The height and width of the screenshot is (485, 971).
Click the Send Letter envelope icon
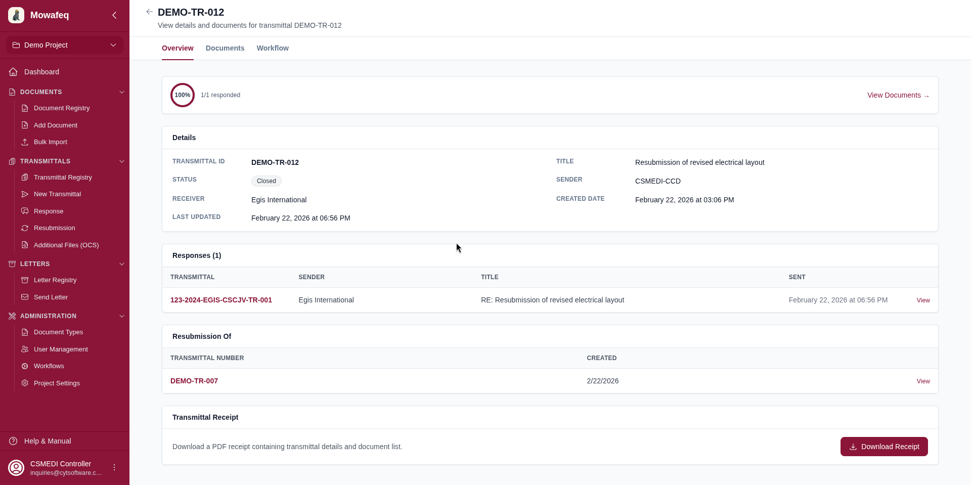(x=24, y=297)
